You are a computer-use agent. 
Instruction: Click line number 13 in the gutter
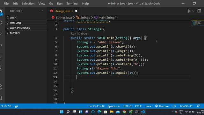tap(55, 77)
